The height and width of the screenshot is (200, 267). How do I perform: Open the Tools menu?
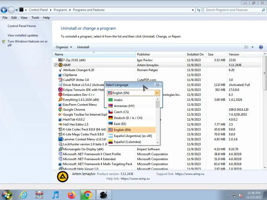click(x=35, y=18)
